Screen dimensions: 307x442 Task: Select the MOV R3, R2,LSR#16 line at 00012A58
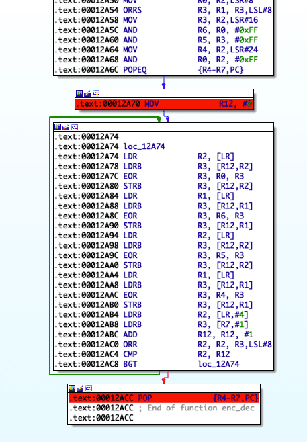156,20
